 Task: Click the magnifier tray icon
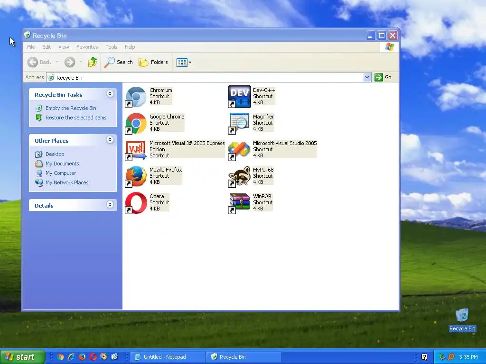(451, 357)
